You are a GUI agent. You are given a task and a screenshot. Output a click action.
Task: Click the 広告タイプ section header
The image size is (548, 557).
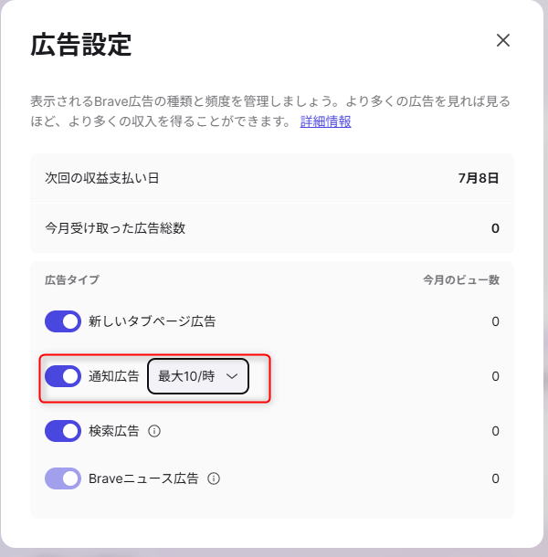click(72, 279)
